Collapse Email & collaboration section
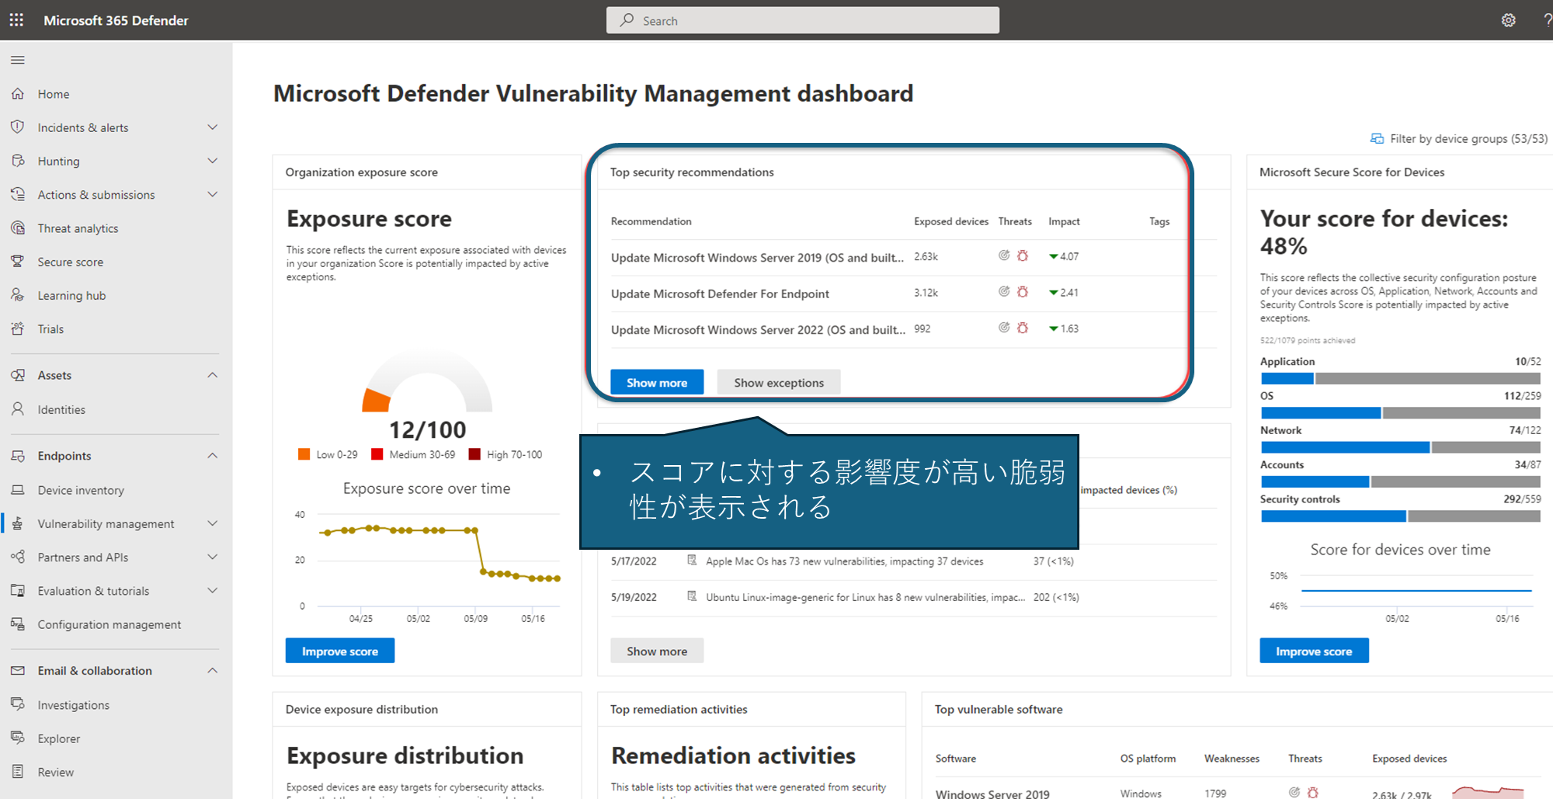1553x799 pixels. (212, 670)
